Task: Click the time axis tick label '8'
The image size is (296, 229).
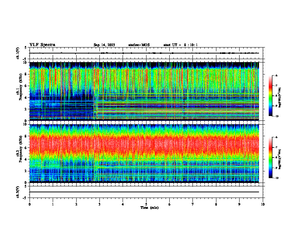Action: pos(216,204)
